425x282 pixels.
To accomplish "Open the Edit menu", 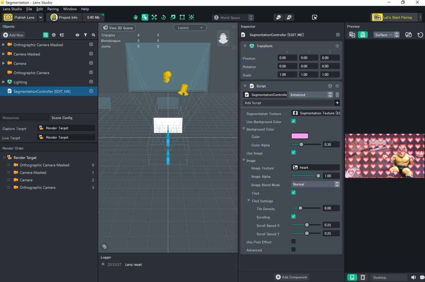I will tap(40, 9).
